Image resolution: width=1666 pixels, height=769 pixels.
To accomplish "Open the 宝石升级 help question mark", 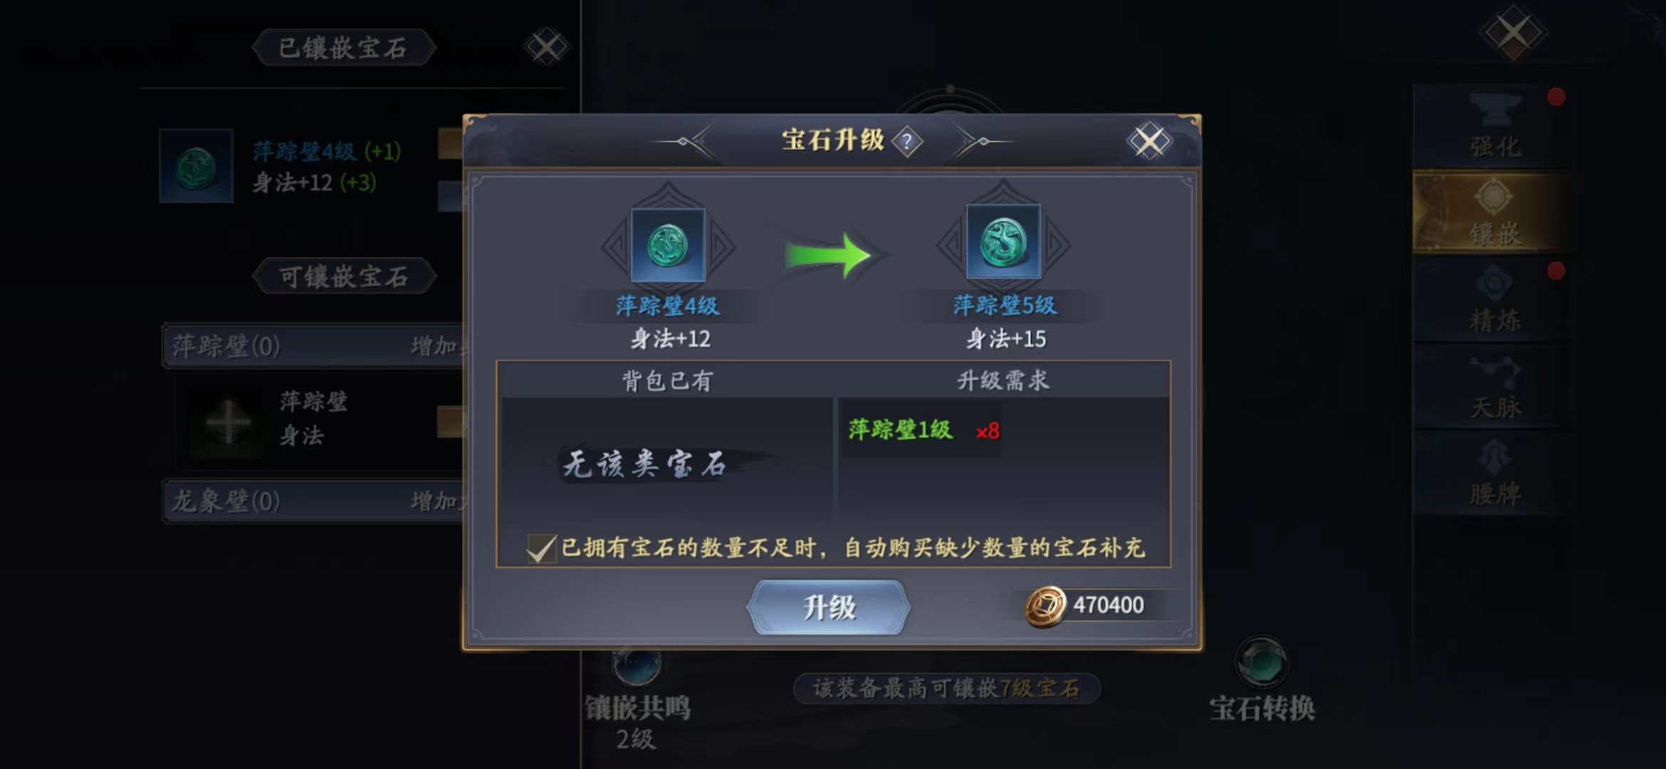I will [907, 141].
